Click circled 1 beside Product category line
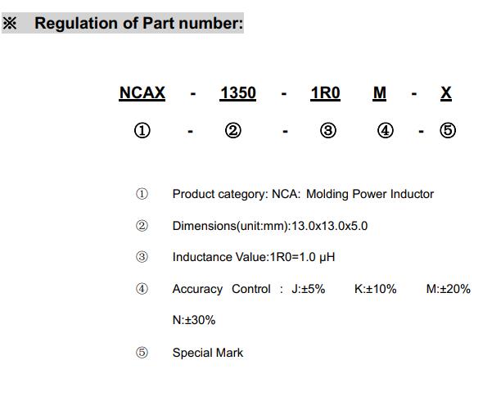 pos(142,194)
